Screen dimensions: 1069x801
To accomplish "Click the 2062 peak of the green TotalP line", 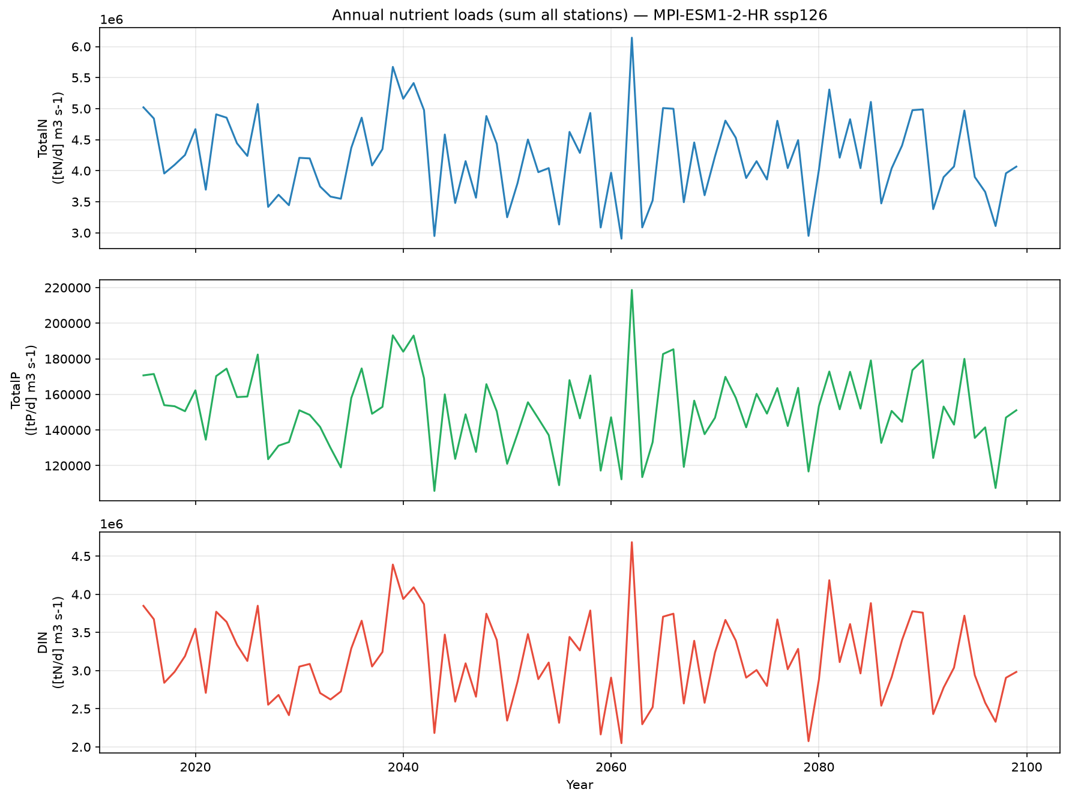I will 631,290.
